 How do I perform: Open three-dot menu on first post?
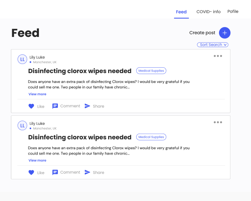pos(218,56)
